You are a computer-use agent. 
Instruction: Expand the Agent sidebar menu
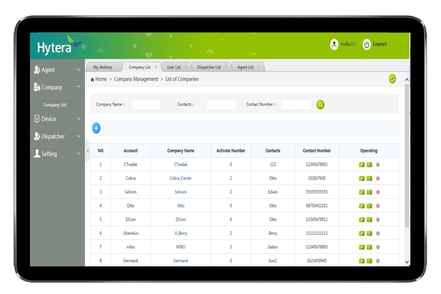tap(57, 70)
